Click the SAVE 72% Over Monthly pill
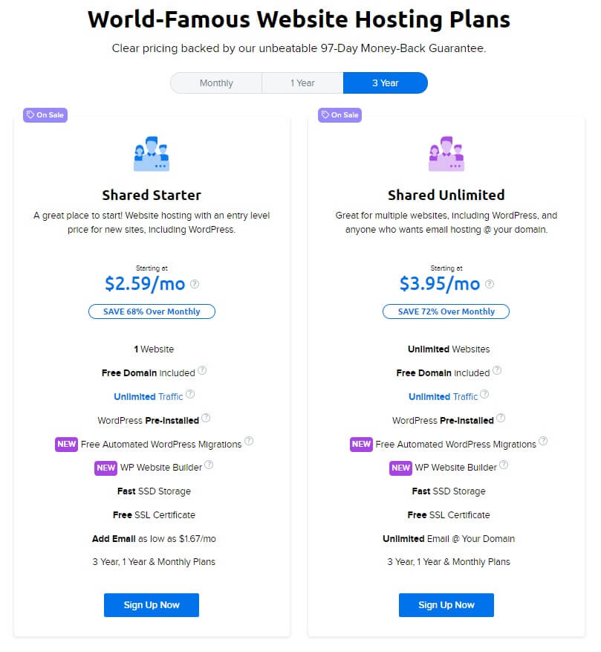 [x=446, y=312]
